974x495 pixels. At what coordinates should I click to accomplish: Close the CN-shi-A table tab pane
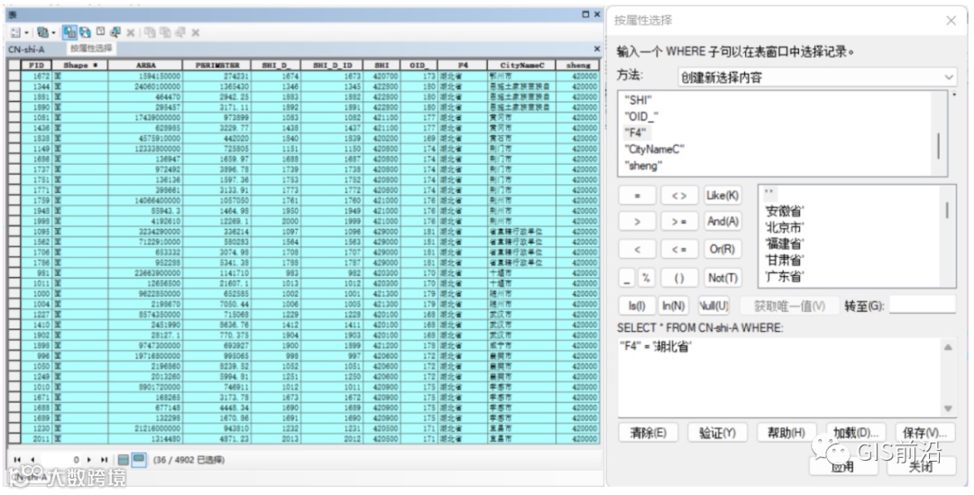597,49
